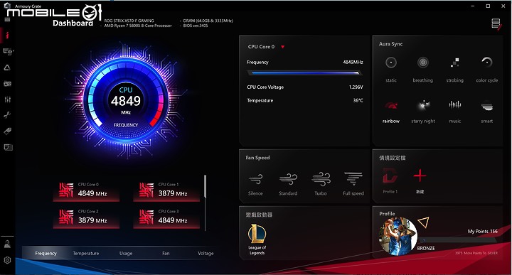Open the profile avatar picture
Screen dimensions: 512x275
[x=398, y=236]
